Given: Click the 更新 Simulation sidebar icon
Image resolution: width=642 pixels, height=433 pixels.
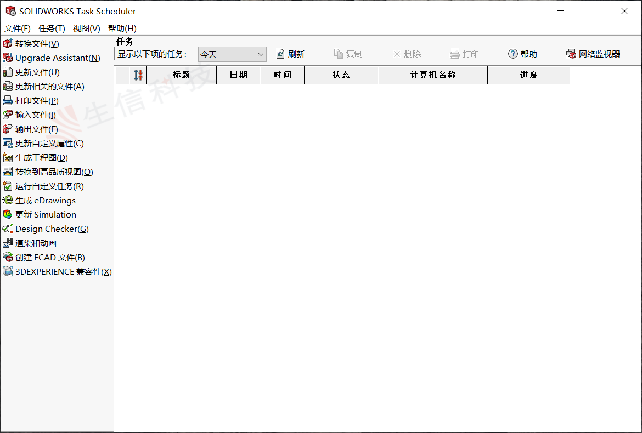Looking at the screenshot, I should coord(7,215).
